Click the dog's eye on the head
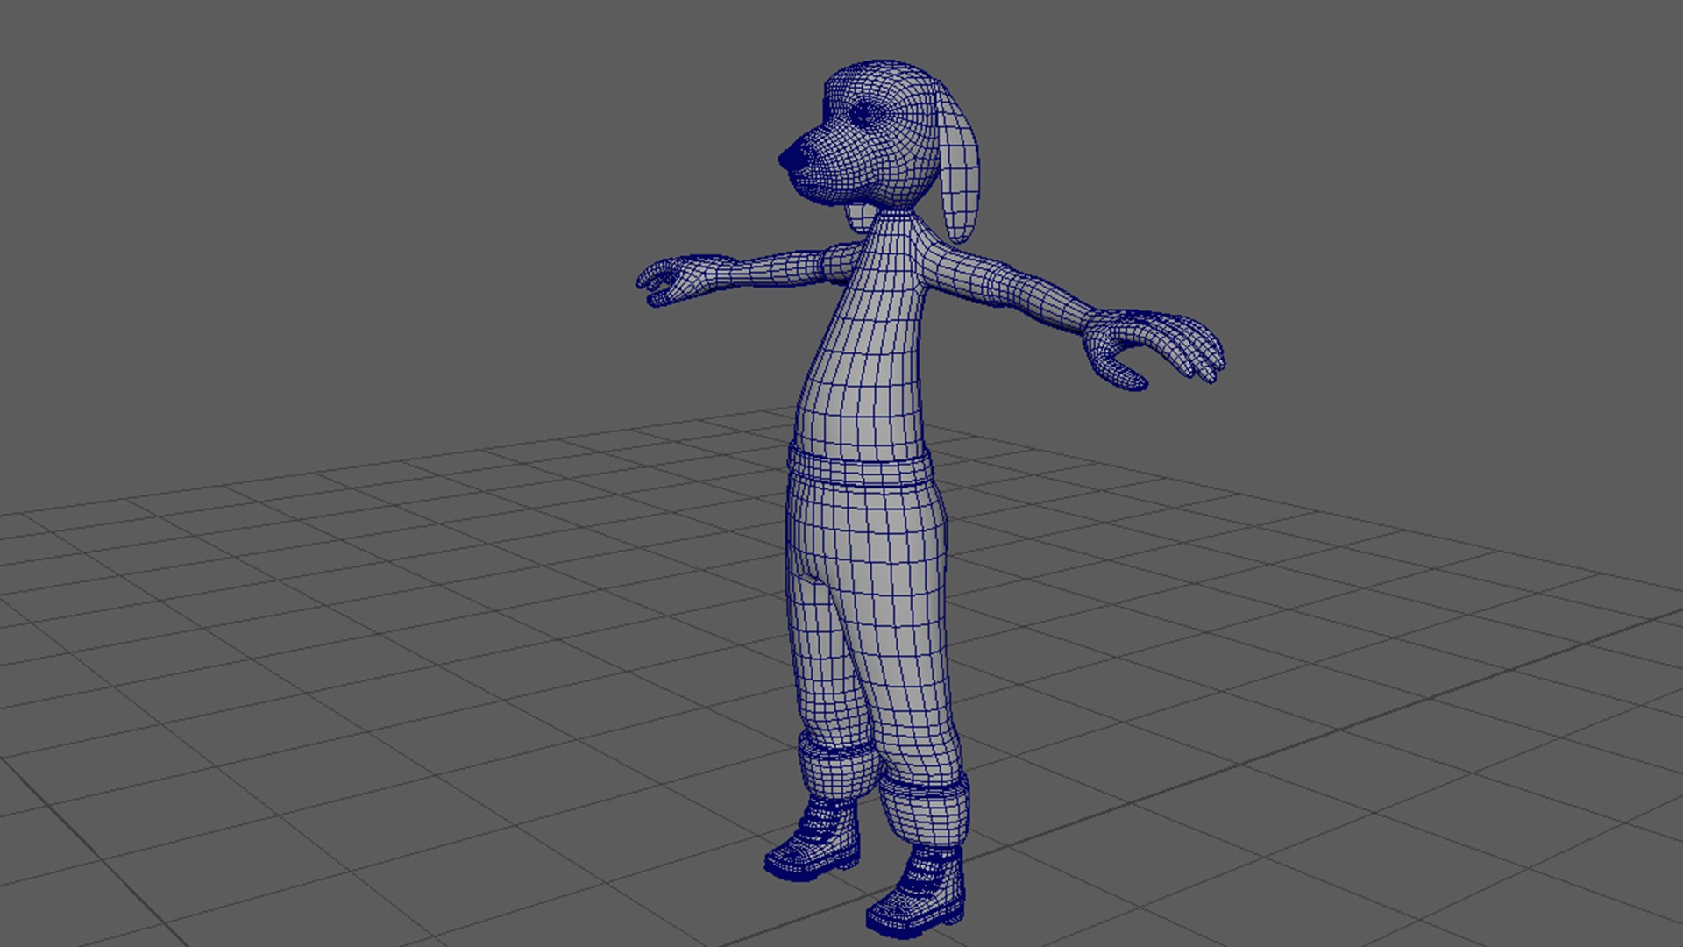 click(x=868, y=113)
